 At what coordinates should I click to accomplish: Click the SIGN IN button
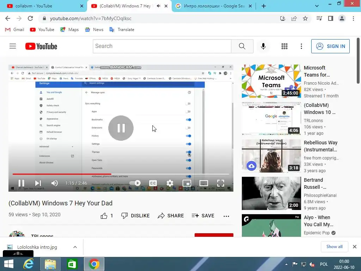tap(330, 46)
